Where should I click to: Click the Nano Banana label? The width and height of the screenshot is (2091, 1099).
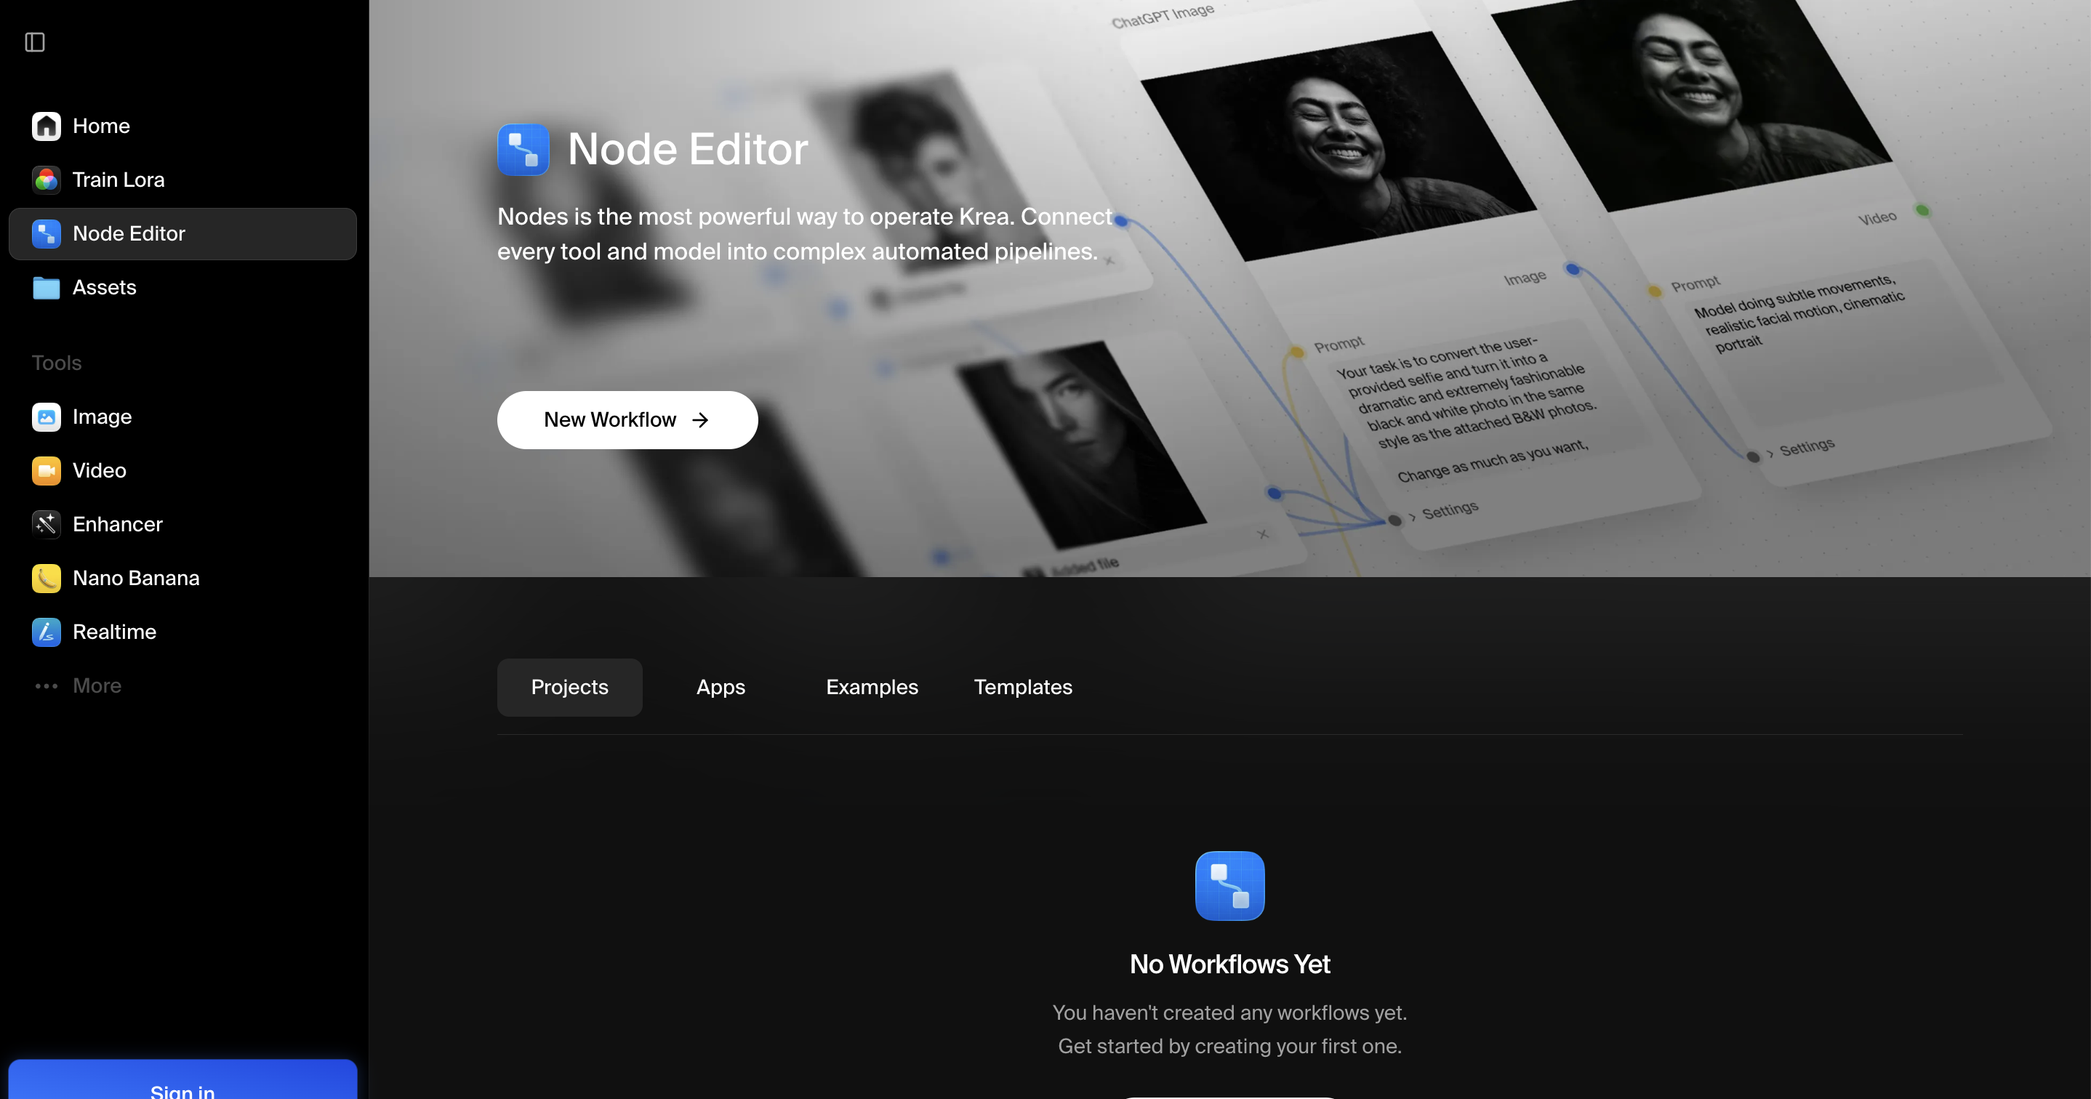point(135,578)
